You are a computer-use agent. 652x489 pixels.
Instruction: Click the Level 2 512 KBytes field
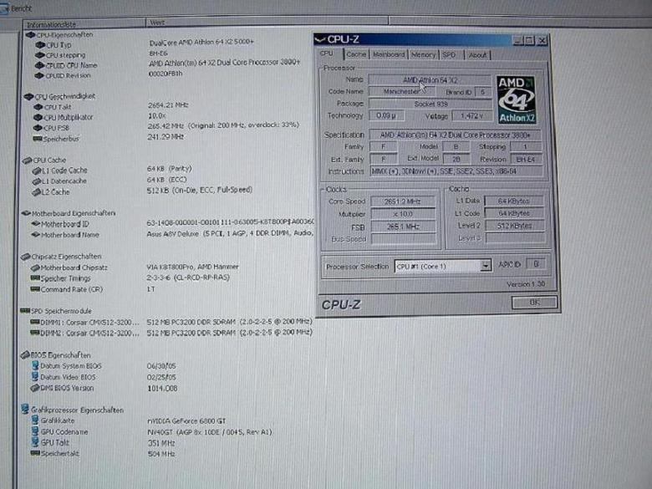514,226
